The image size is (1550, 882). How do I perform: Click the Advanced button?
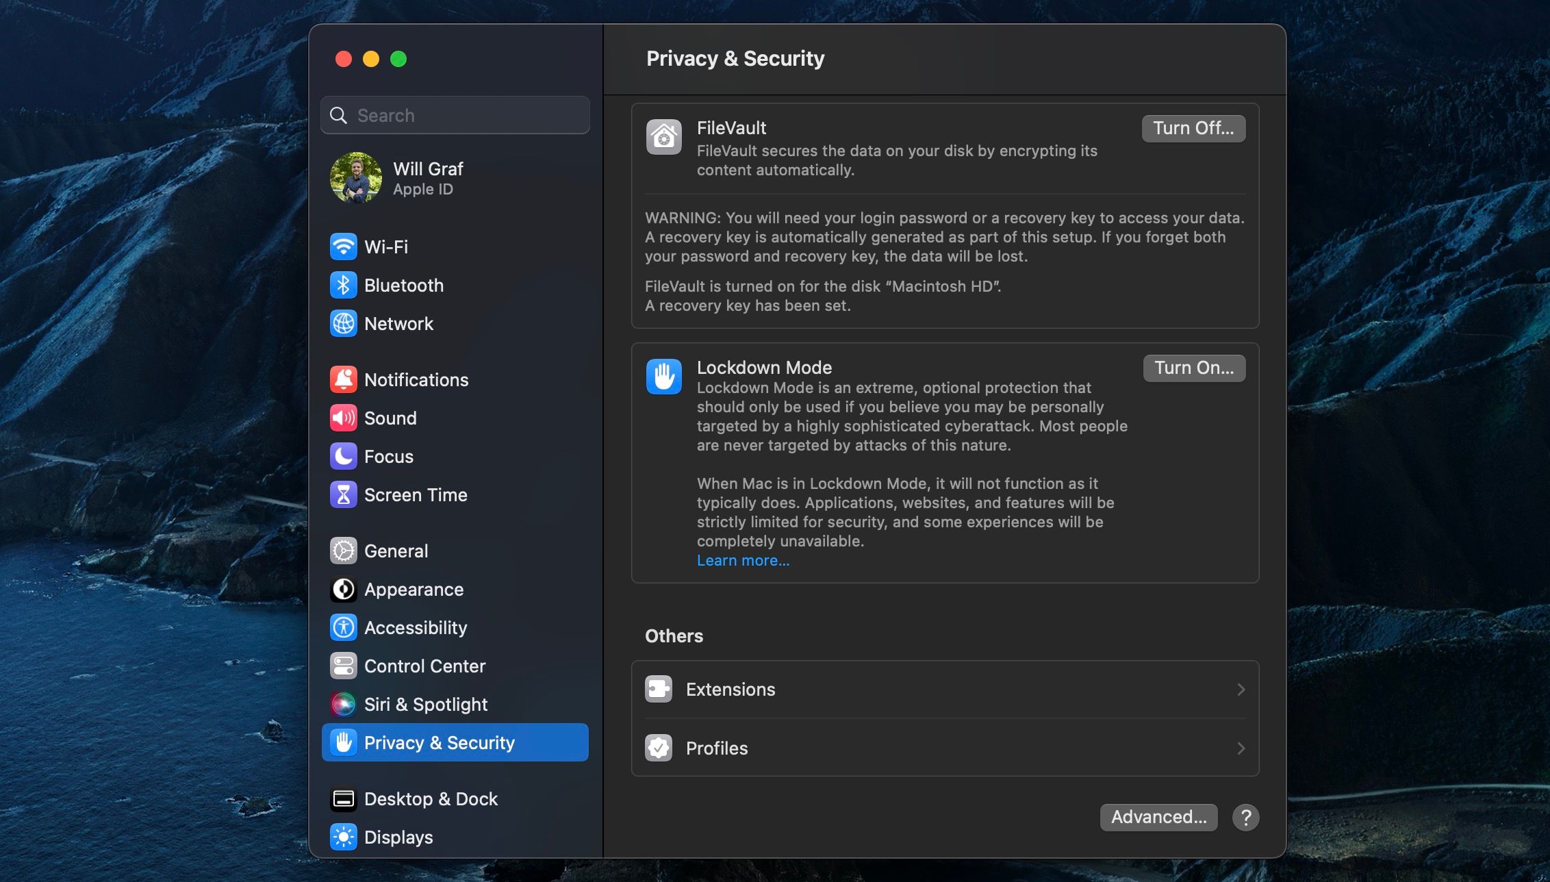(1158, 817)
